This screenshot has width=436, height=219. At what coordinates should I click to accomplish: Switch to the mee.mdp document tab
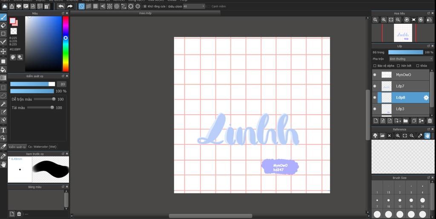[146, 13]
